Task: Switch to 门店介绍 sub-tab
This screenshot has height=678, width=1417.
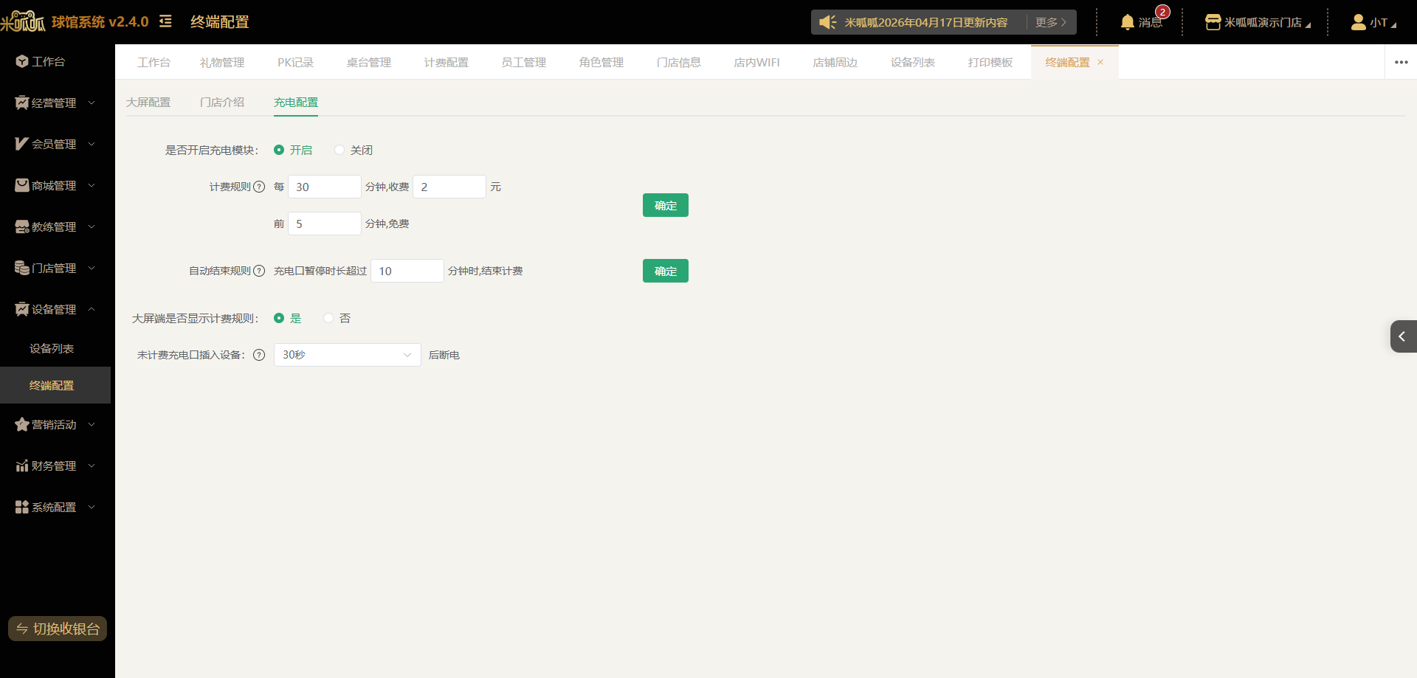Action: [222, 102]
